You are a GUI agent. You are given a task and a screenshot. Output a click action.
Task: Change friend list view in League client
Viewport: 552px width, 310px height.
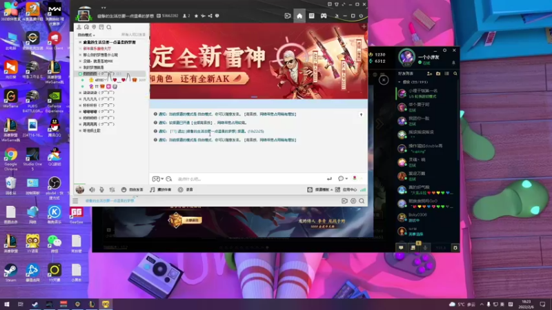tap(446, 74)
